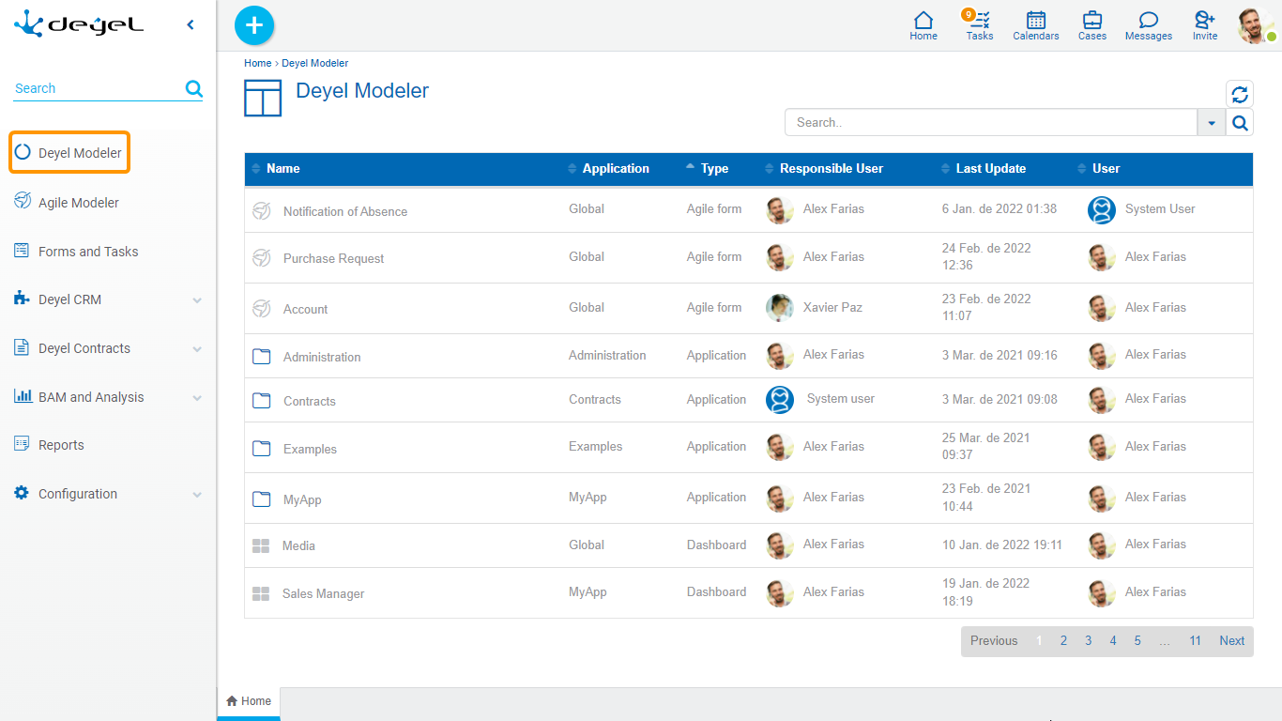1282x721 pixels.
Task: Open the Sales Manager row name
Action: coord(323,593)
